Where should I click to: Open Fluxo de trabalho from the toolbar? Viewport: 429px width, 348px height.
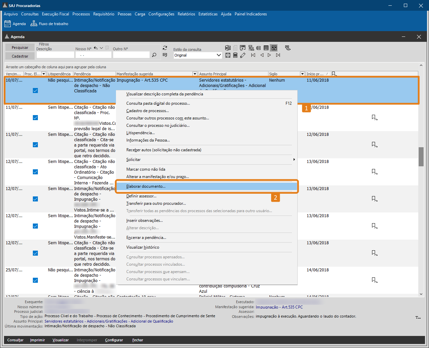coord(49,24)
